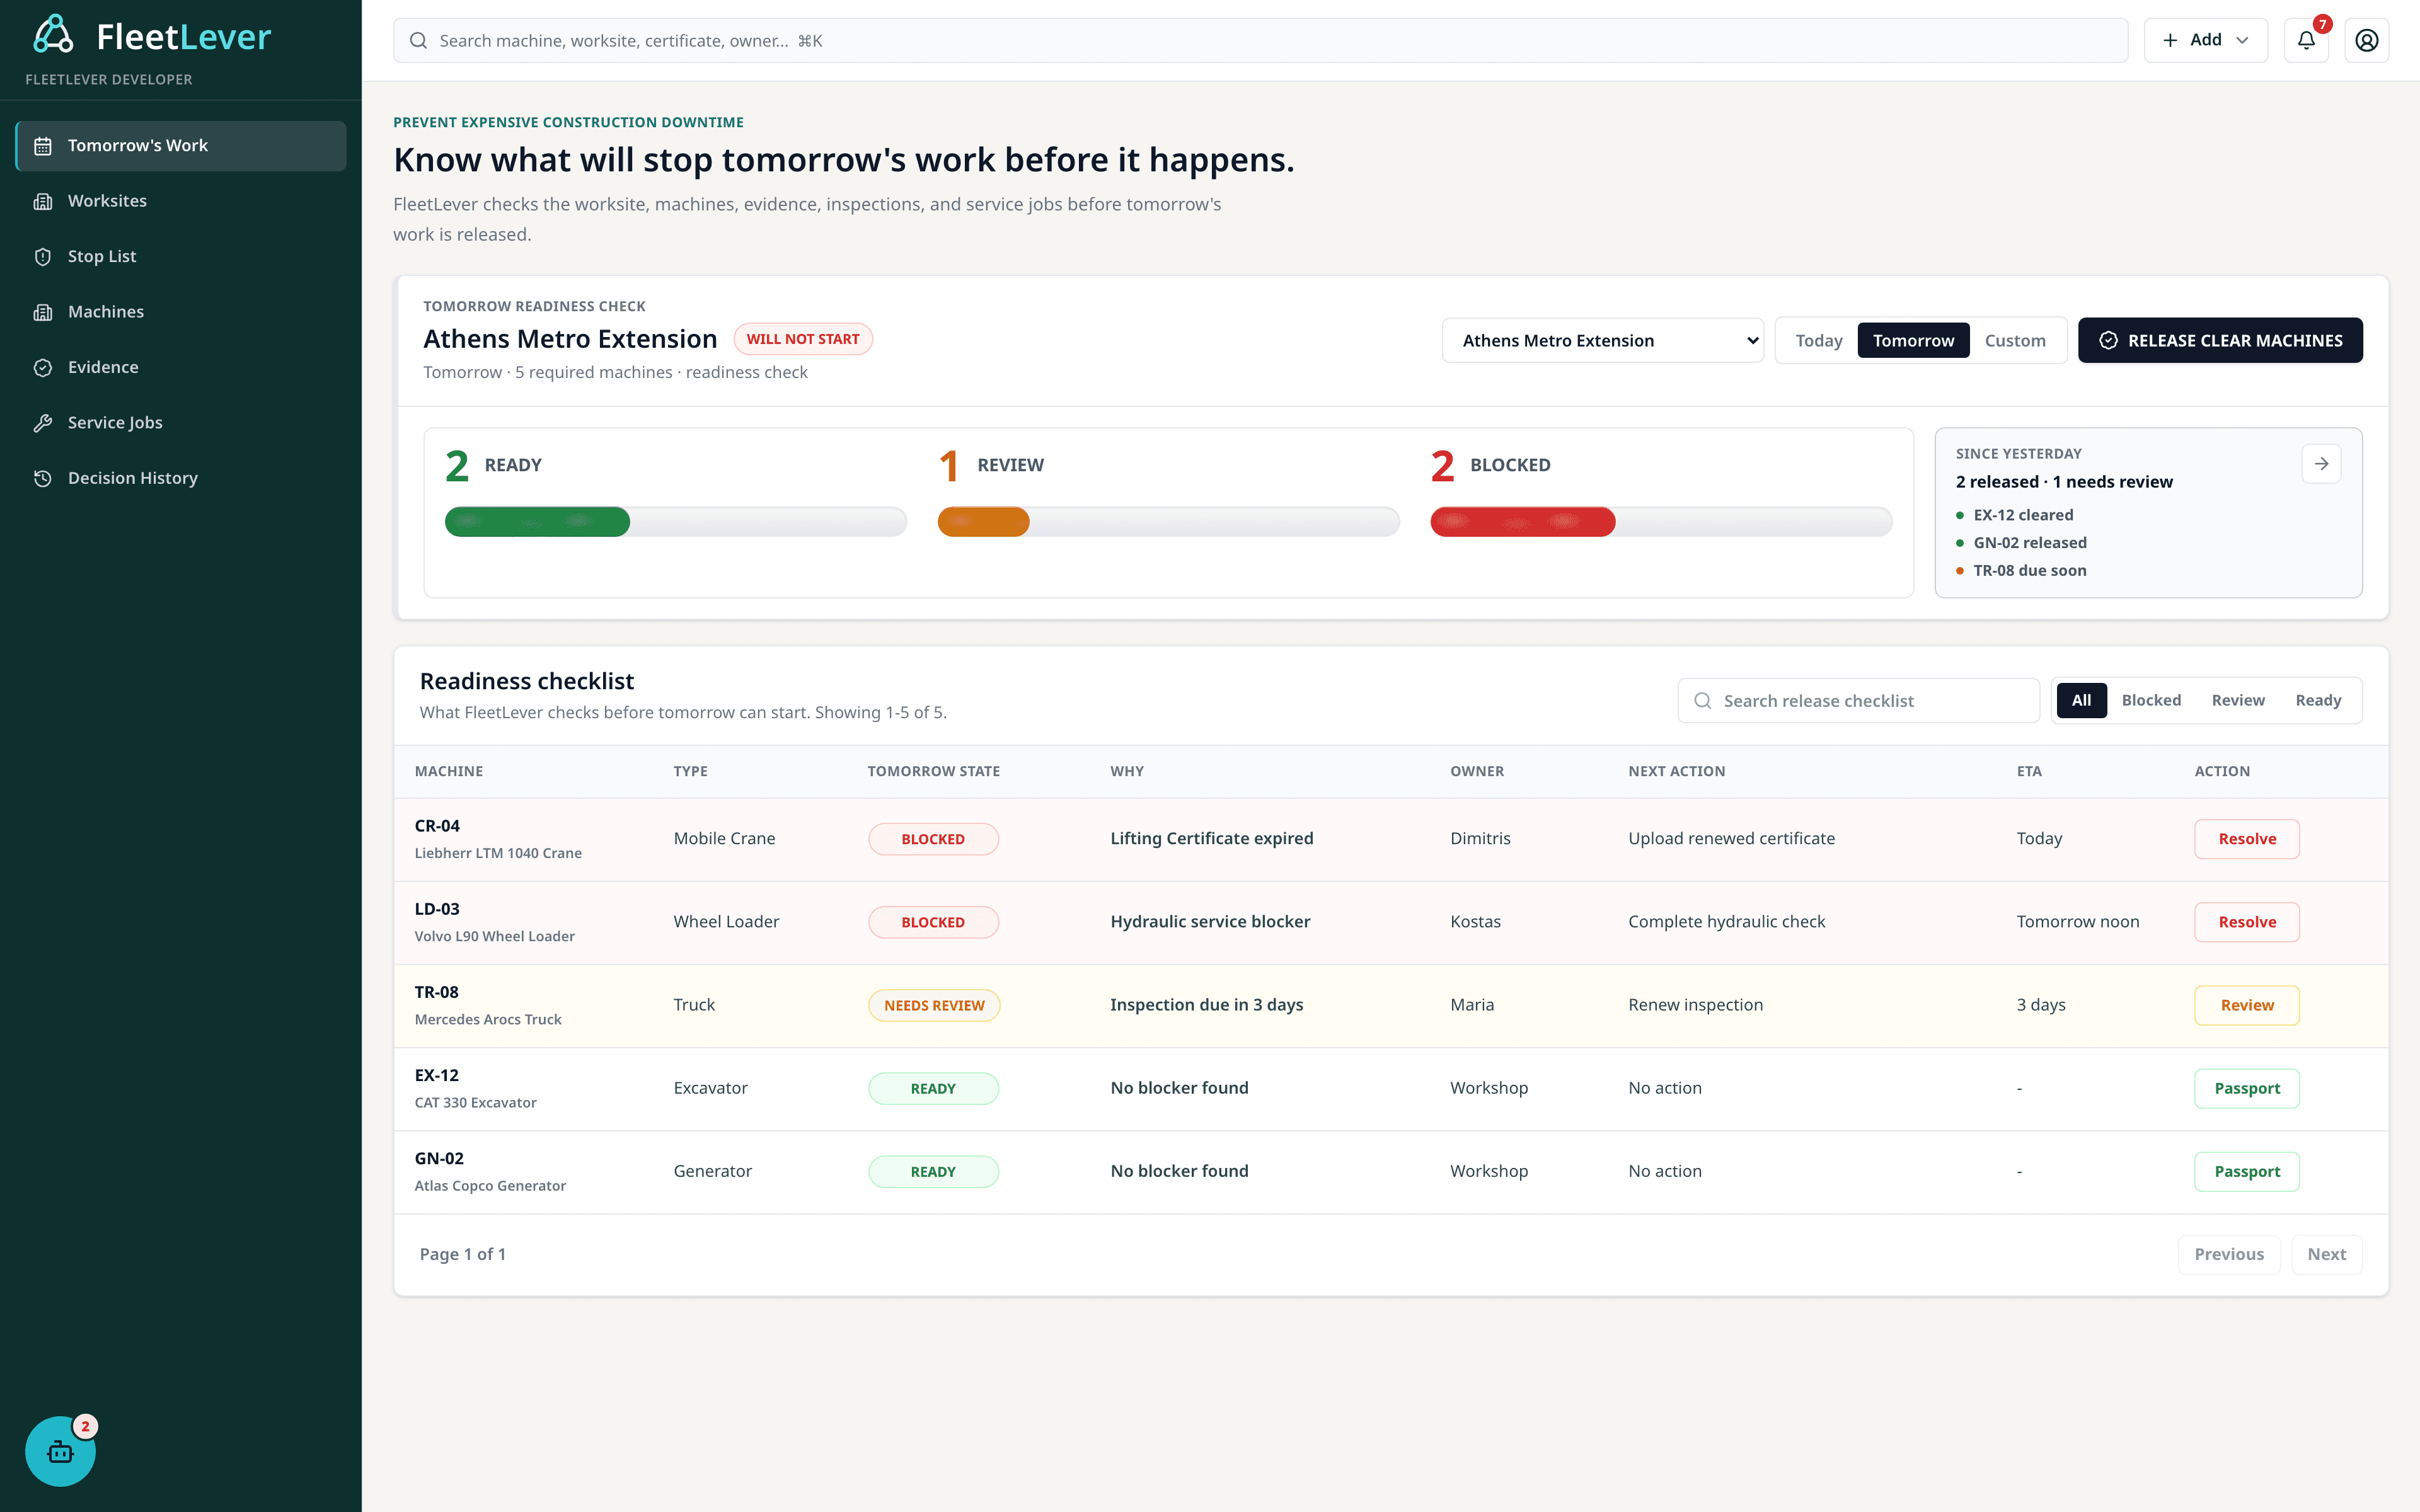
Task: Click magnifier icon in checklist search
Action: tap(1702, 701)
